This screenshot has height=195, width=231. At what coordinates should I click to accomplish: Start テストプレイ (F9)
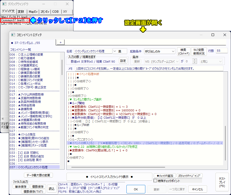[x=222, y=182]
